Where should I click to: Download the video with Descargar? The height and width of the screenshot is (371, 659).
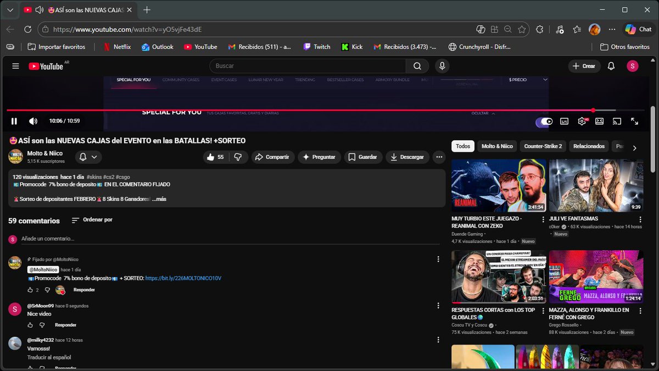click(407, 157)
